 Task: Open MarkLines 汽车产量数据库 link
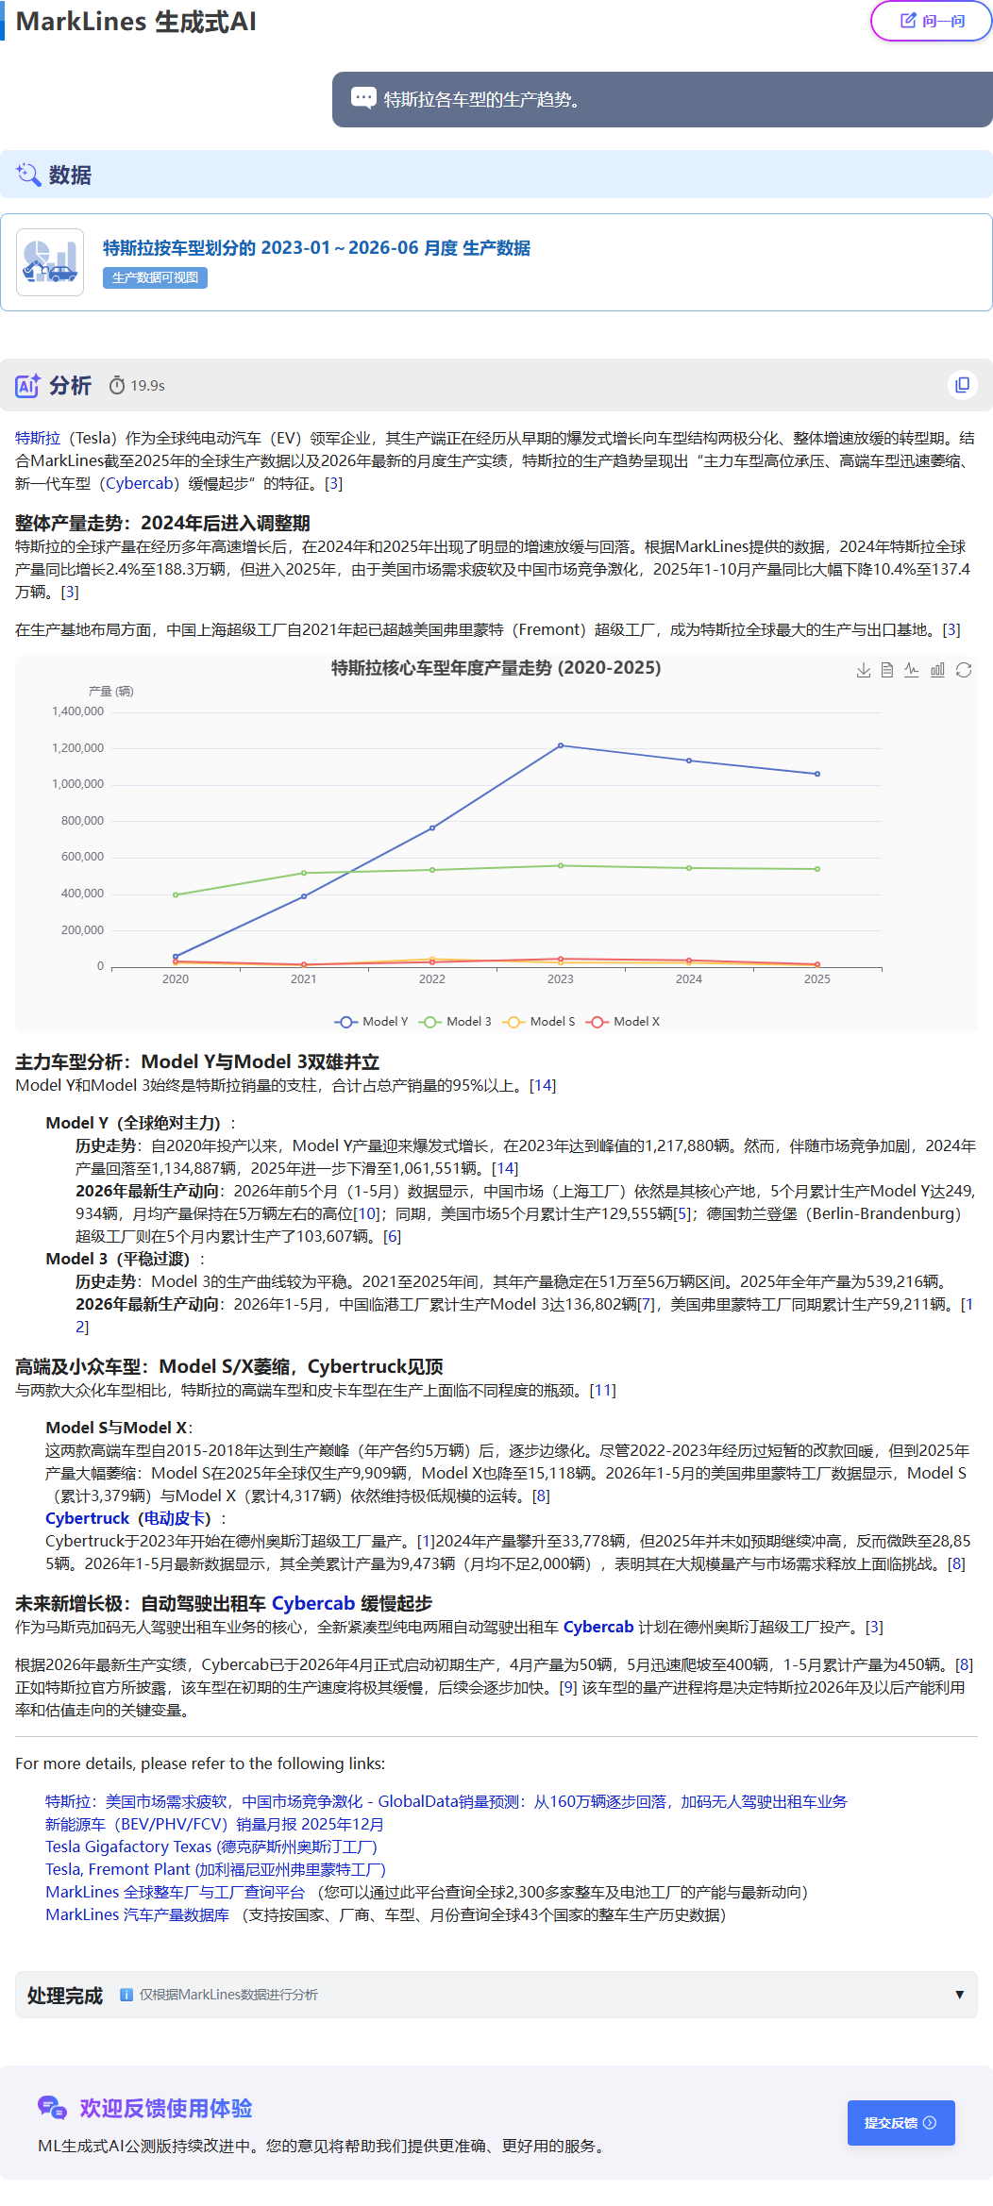pos(138,1914)
